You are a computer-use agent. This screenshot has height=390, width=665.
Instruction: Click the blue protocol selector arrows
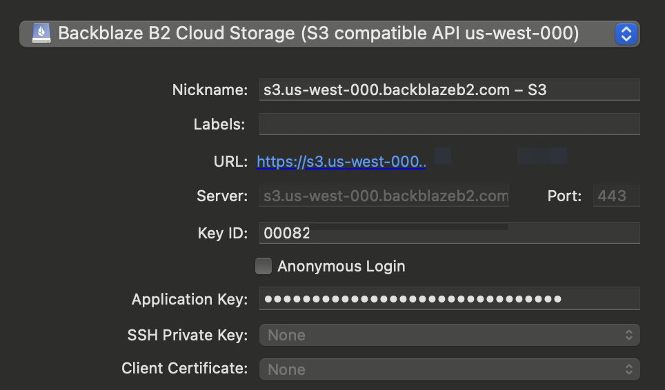pos(626,34)
